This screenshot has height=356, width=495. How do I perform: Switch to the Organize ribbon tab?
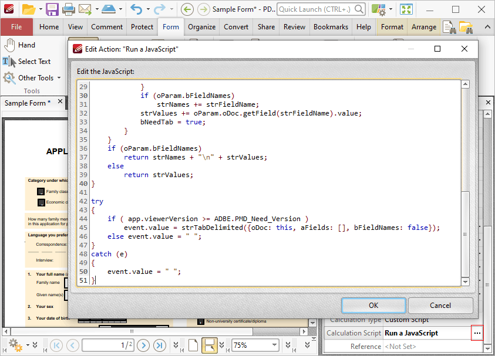201,27
